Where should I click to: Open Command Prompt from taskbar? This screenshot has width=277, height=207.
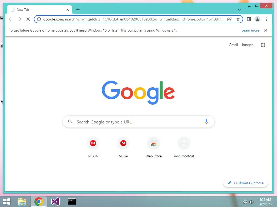point(72,202)
